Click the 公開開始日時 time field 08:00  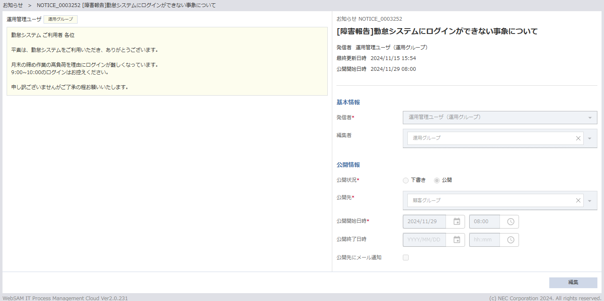click(484, 222)
